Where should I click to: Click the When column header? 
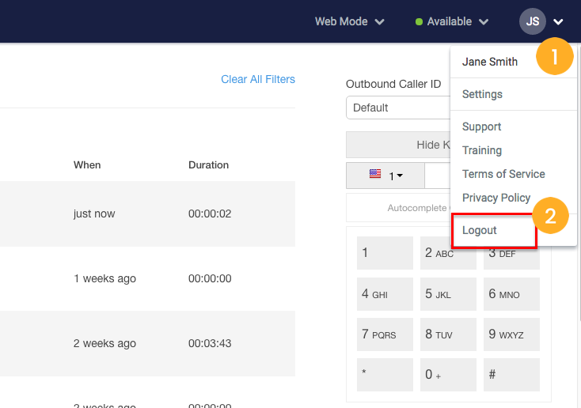click(x=87, y=164)
